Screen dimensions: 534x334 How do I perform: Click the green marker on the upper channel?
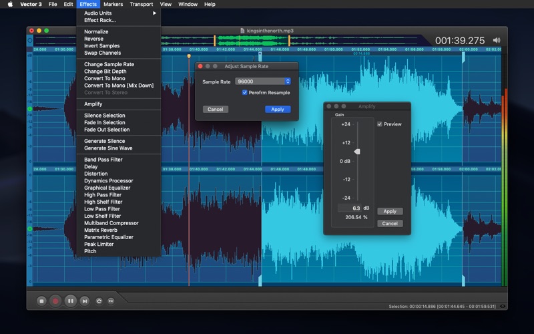29,108
